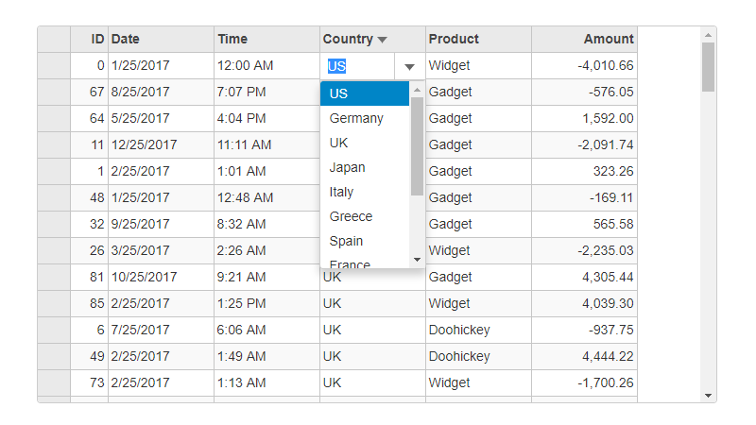
Task: Click the grid scrollbar up arrow
Action: [708, 35]
